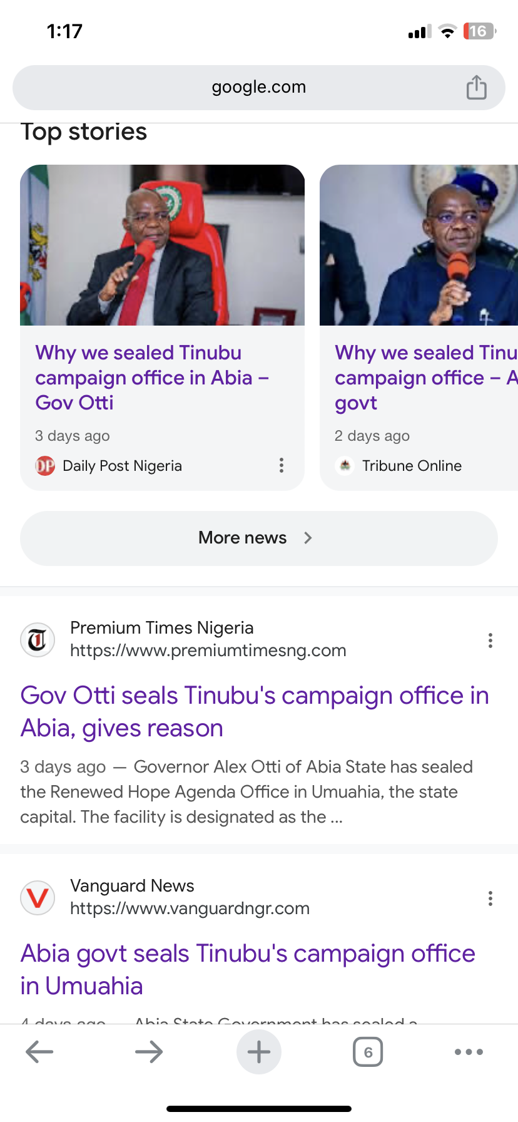Open the Daily Post Otti story thumbnail
Image resolution: width=518 pixels, height=1122 pixels.
(x=162, y=245)
